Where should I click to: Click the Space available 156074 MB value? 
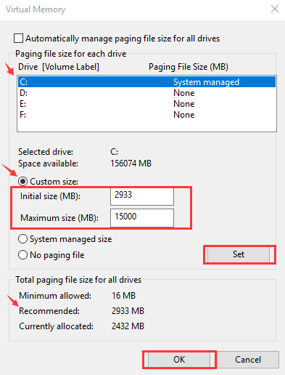pyautogui.click(x=131, y=164)
